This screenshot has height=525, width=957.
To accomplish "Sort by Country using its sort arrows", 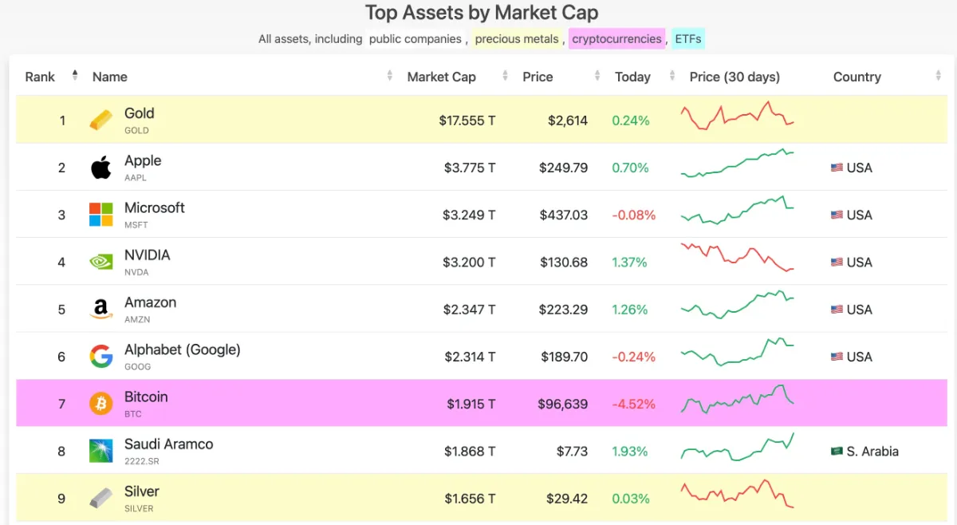I will [939, 76].
